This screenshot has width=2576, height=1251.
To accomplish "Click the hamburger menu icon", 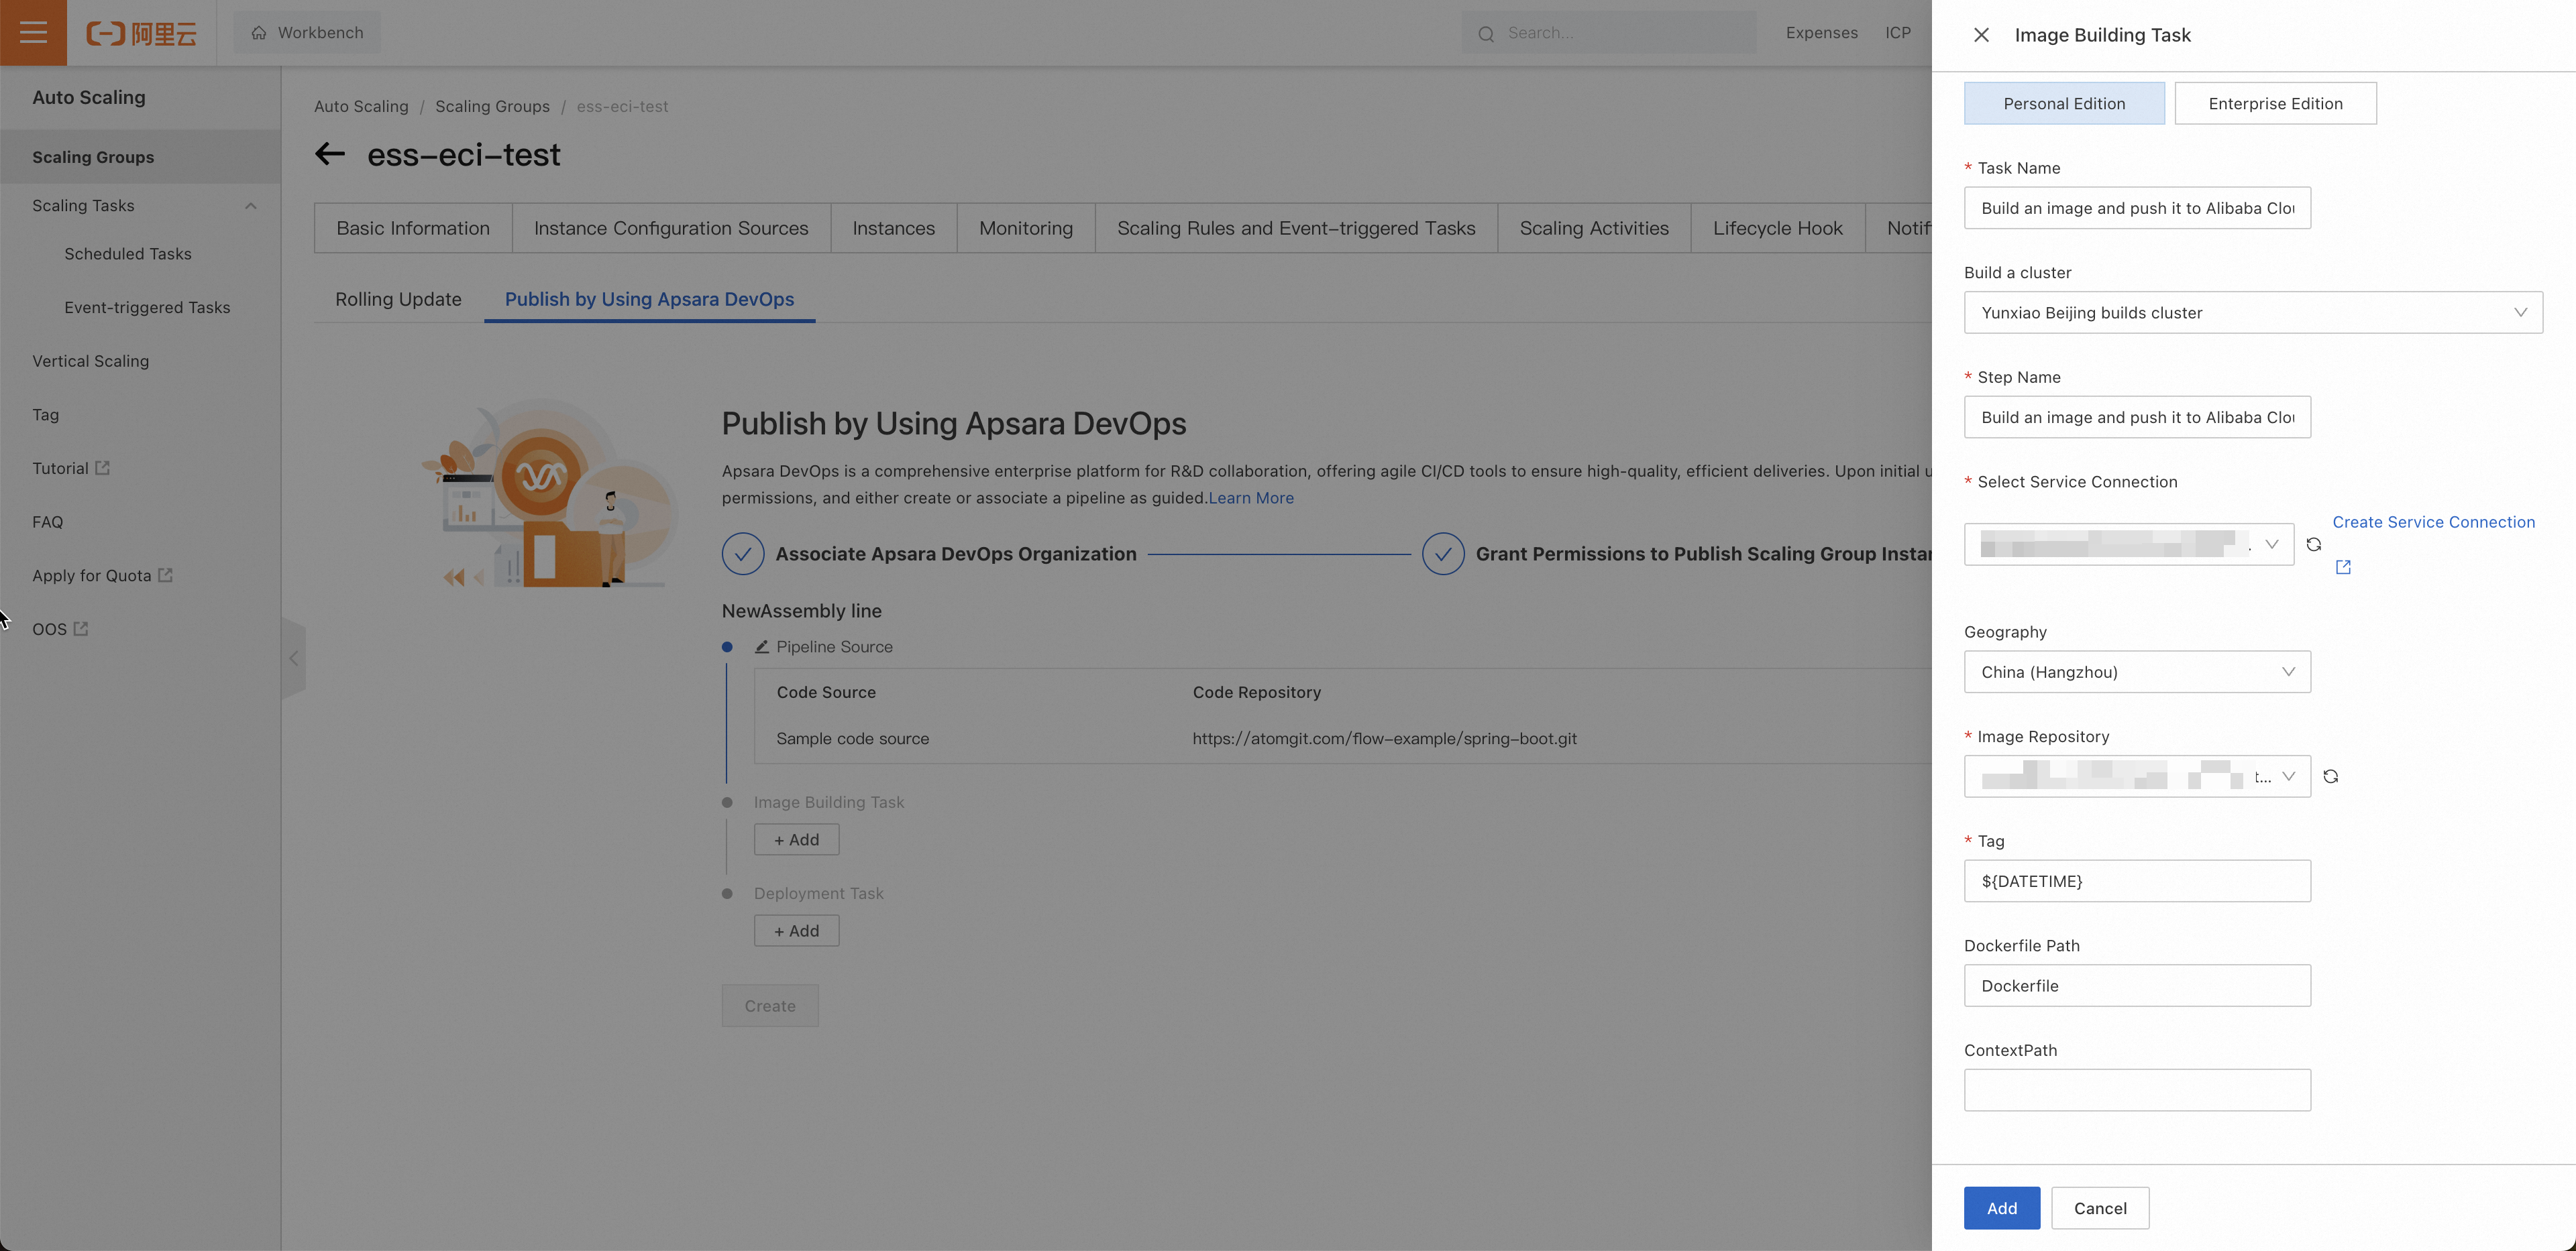I will point(33,33).
